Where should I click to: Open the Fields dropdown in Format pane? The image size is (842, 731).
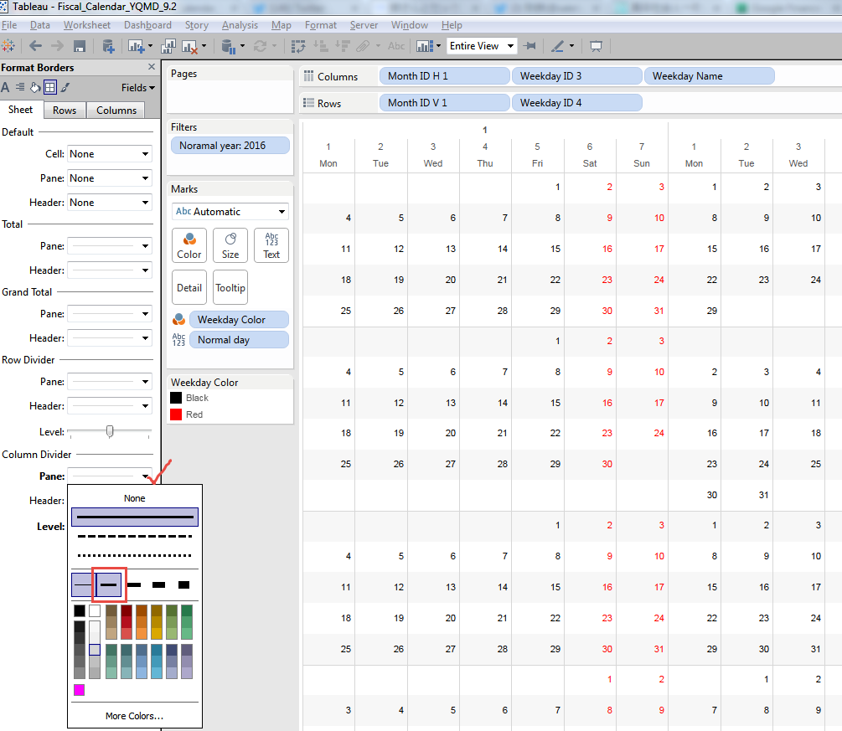point(137,88)
